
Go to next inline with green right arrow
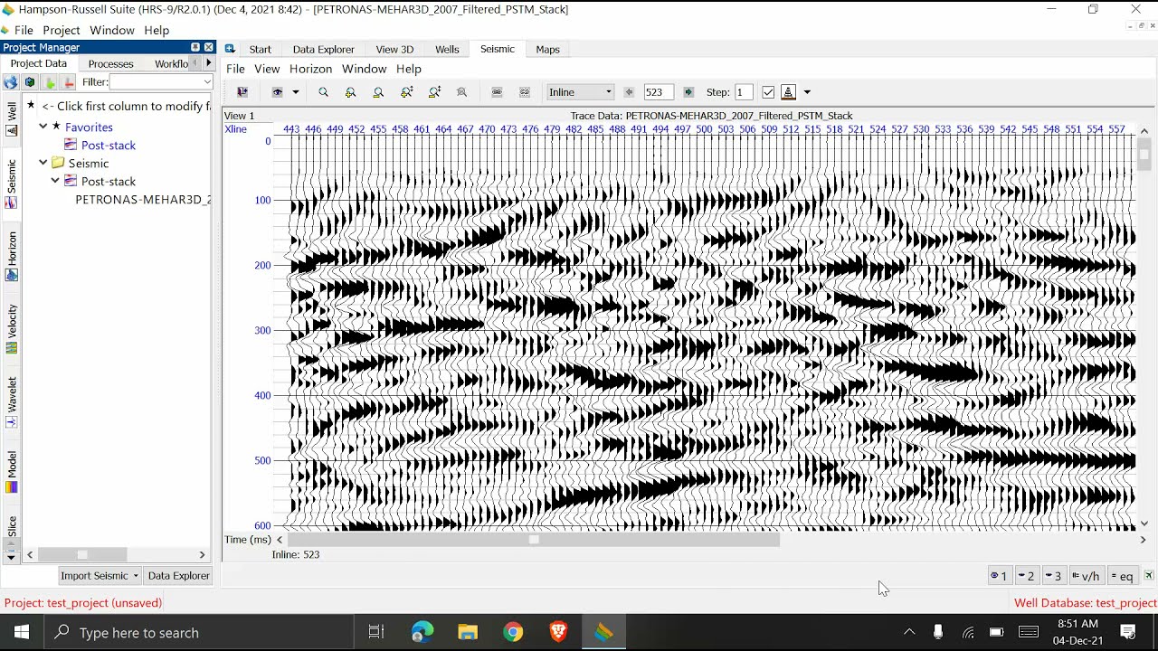(x=688, y=92)
